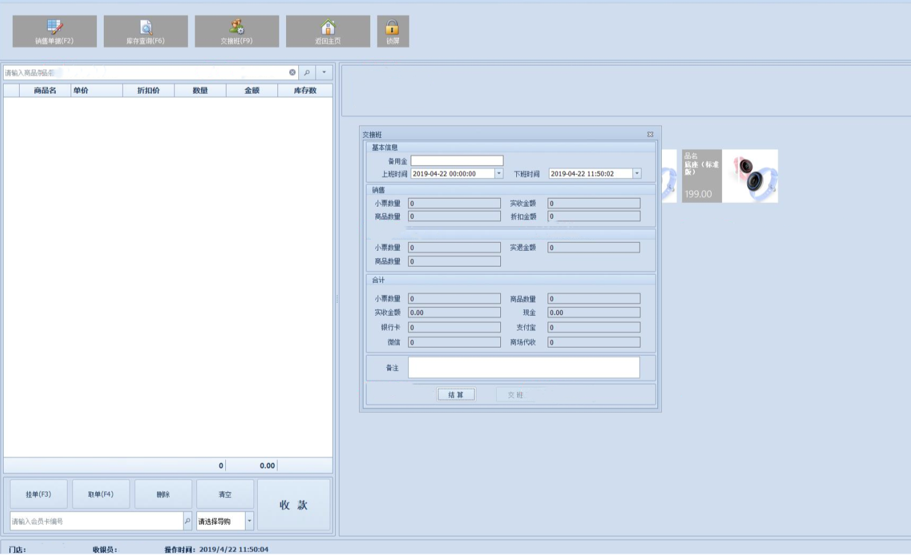The width and height of the screenshot is (911, 555).
Task: Click the 门店 label in the status bar
Action: pos(17,549)
